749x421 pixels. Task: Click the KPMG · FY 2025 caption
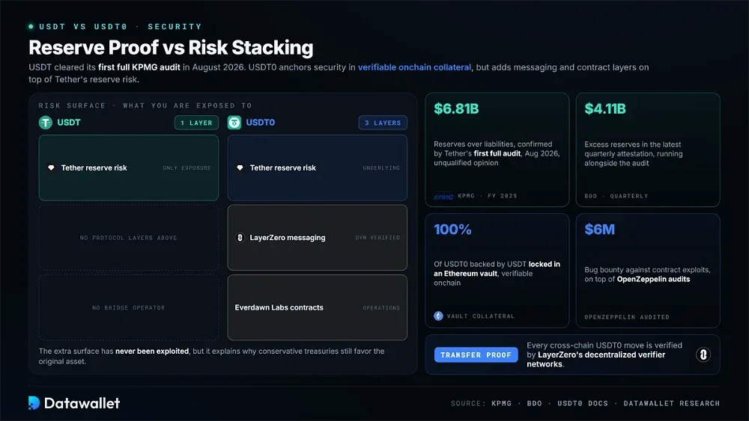point(488,196)
